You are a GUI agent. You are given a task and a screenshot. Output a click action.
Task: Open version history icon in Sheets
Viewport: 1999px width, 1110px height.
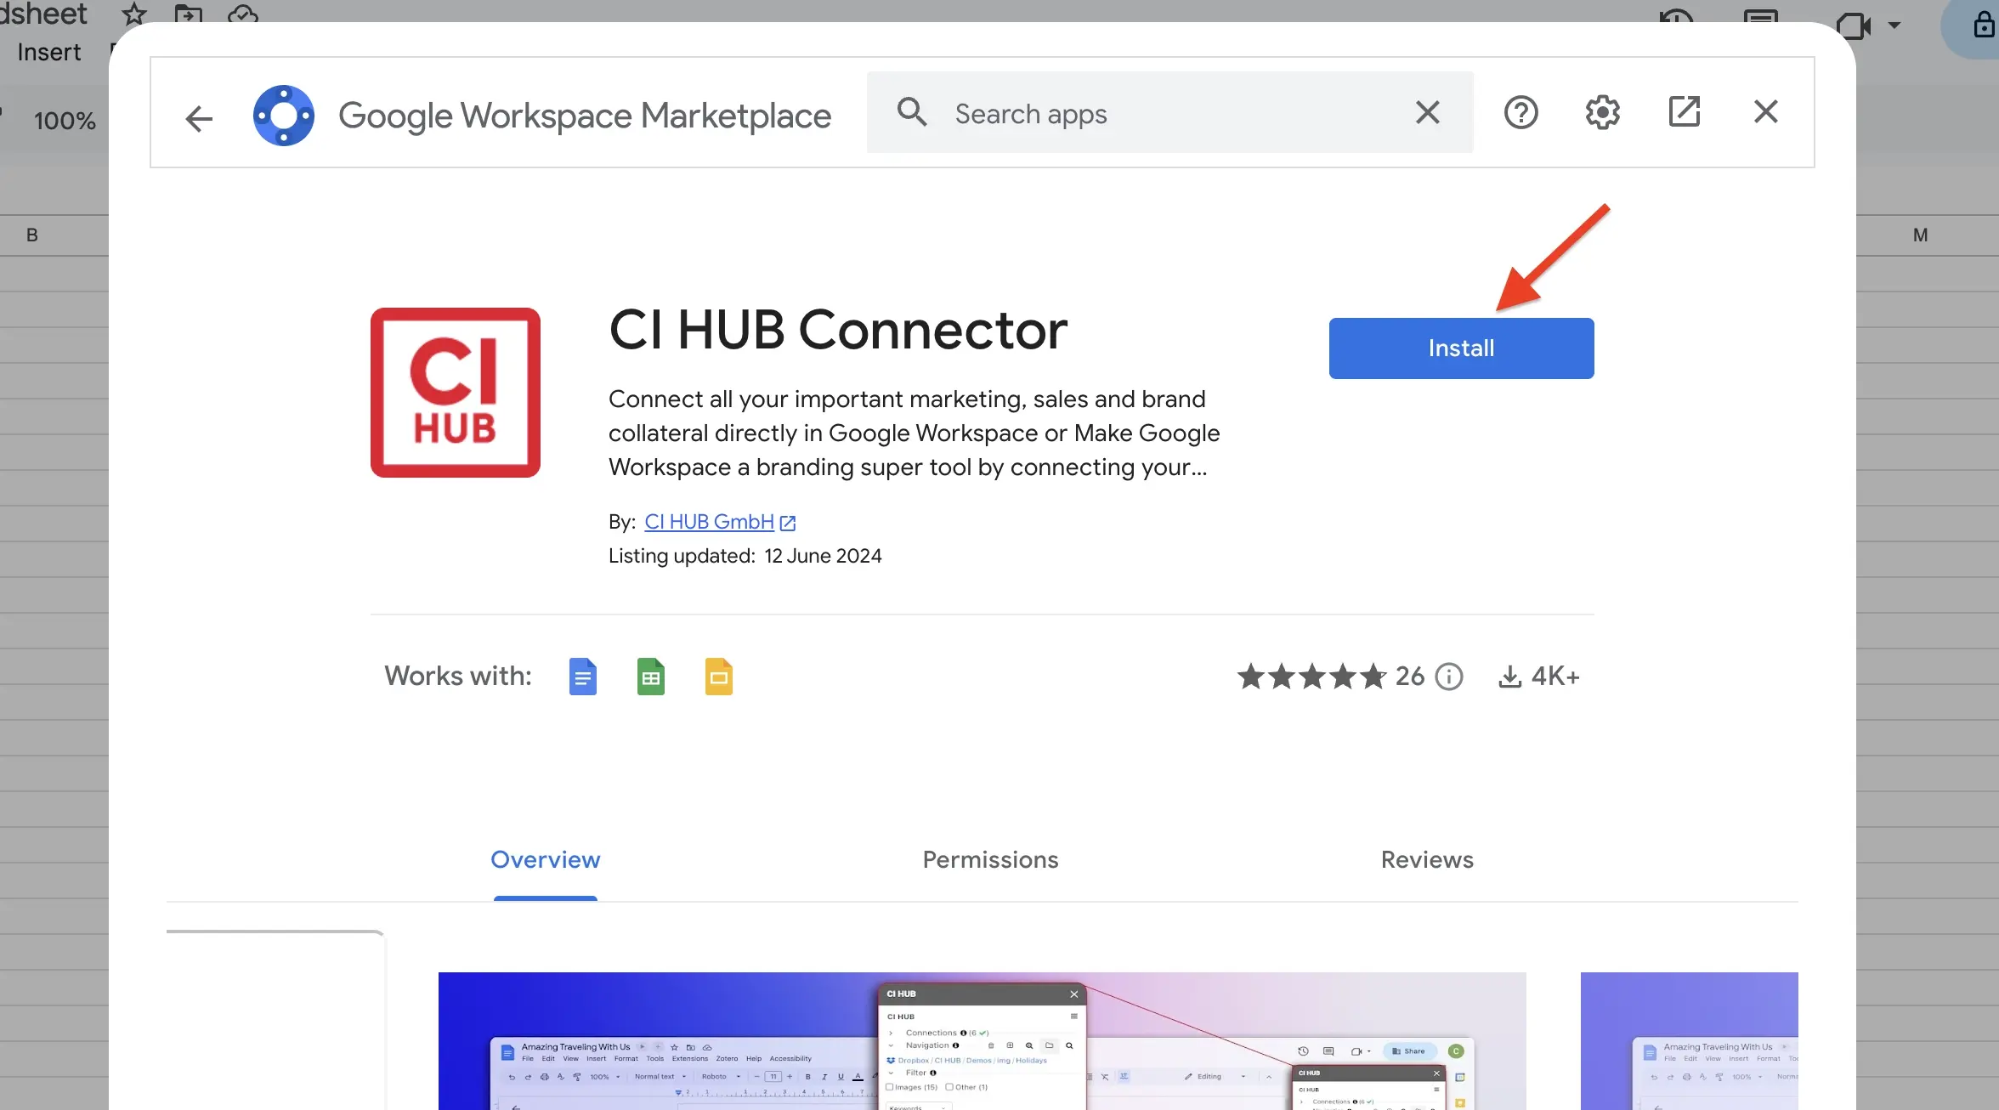tap(1676, 15)
